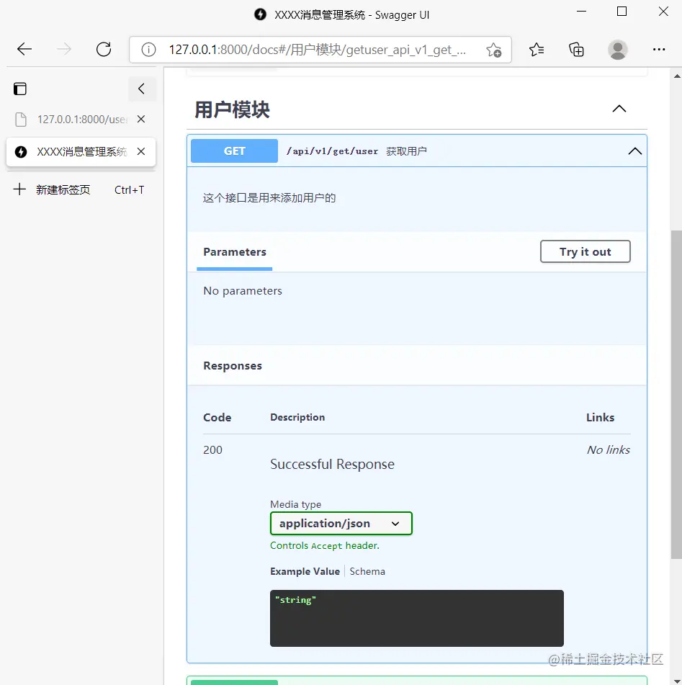Click the No links text
The image size is (682, 685).
[x=608, y=450]
